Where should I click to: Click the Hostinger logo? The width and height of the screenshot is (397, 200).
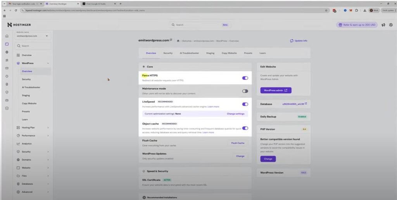19,25
